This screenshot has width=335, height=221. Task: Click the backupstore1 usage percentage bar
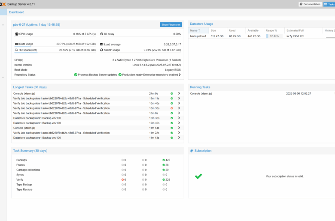click(x=273, y=36)
